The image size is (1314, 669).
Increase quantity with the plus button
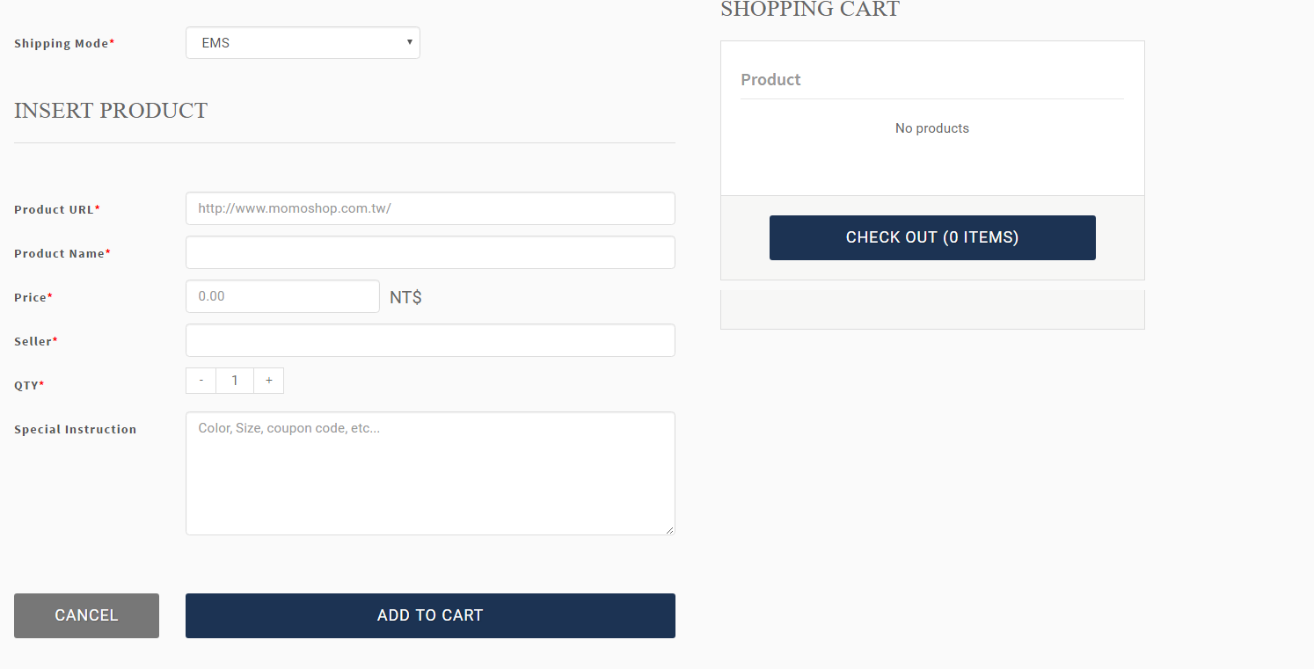[x=268, y=381]
